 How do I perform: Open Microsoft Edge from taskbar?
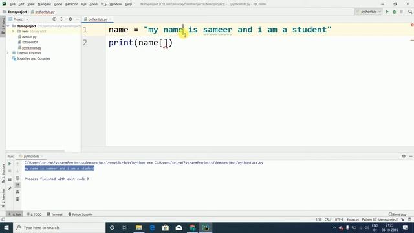point(153,227)
